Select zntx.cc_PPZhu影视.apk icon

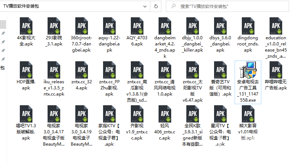coord(109,70)
